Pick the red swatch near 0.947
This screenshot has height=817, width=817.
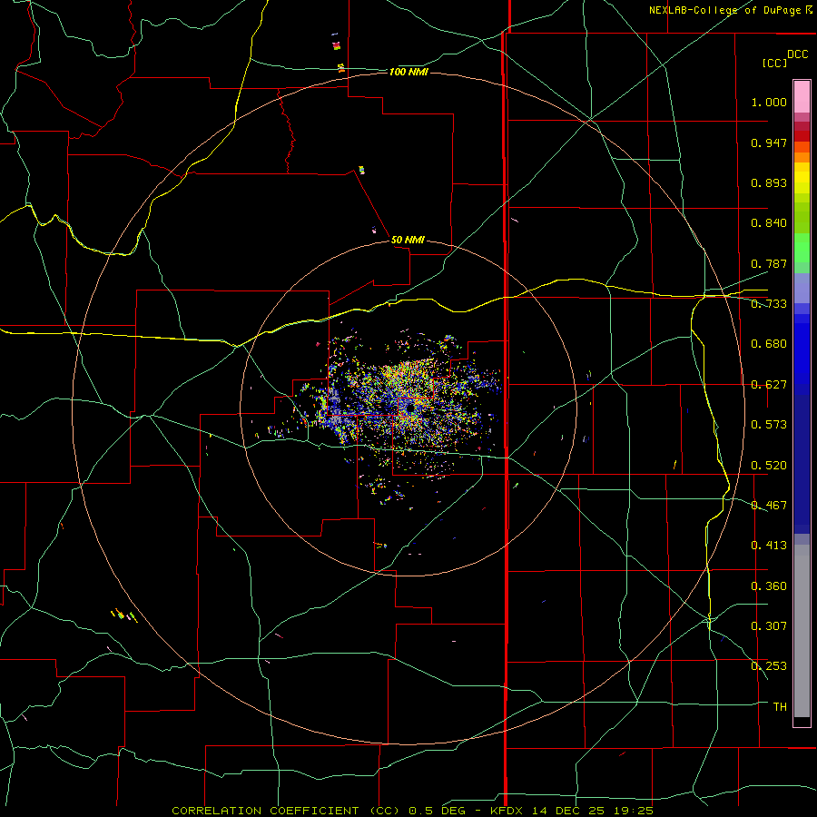[802, 136]
